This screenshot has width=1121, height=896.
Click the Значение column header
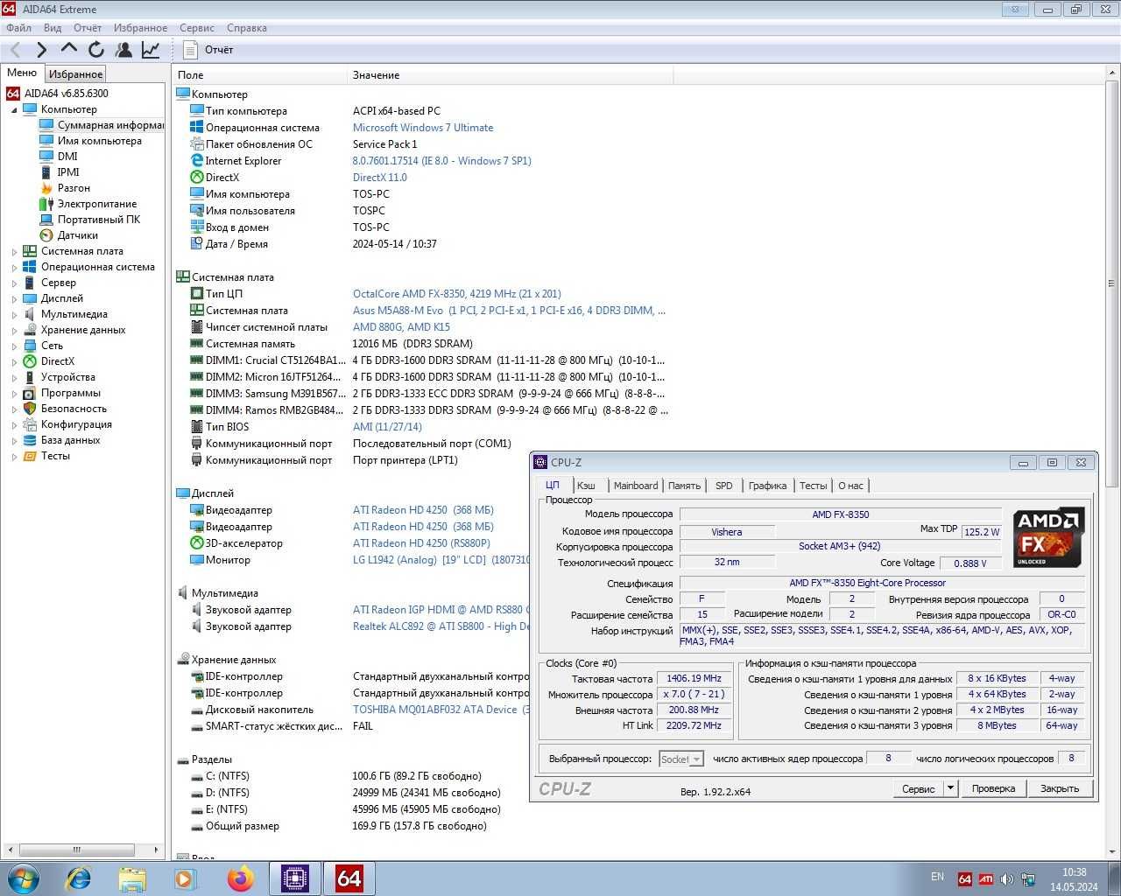coord(511,75)
